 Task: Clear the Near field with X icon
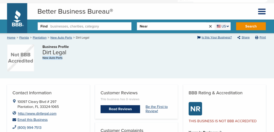pos(210,26)
